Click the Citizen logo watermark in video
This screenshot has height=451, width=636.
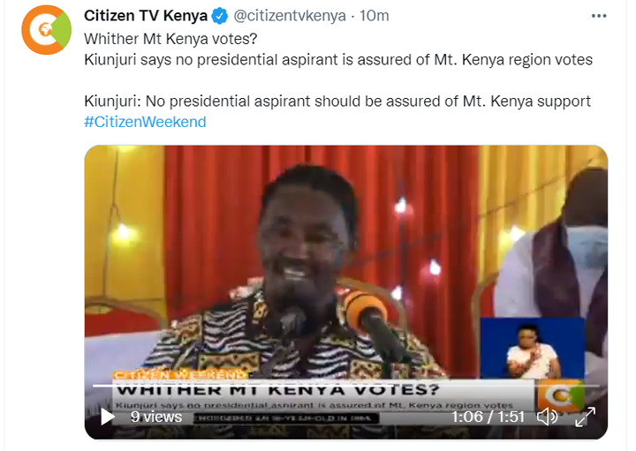560,395
